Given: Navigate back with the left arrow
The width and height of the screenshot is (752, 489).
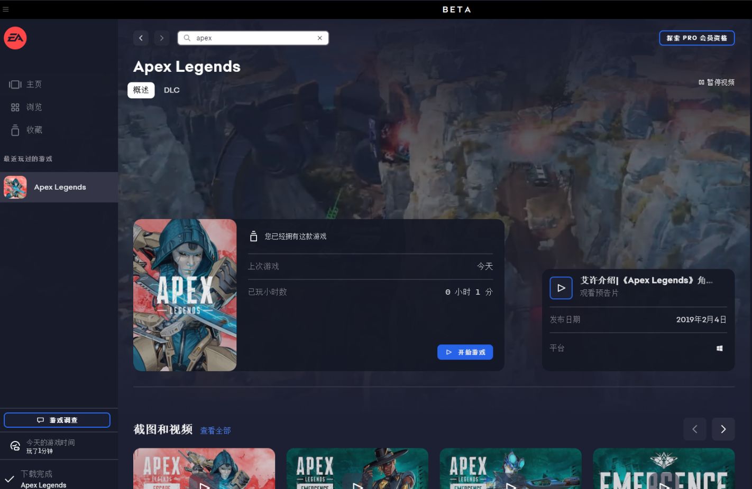Looking at the screenshot, I should click(x=141, y=38).
